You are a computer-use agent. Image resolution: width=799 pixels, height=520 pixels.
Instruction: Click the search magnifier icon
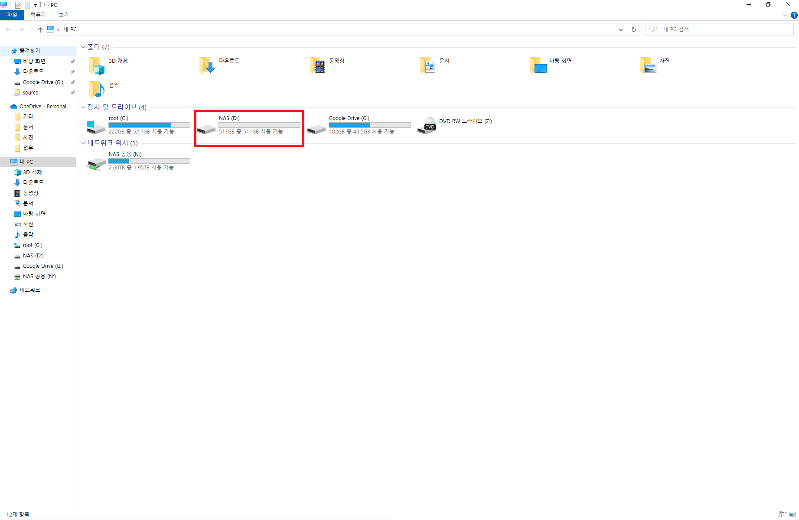(x=655, y=29)
